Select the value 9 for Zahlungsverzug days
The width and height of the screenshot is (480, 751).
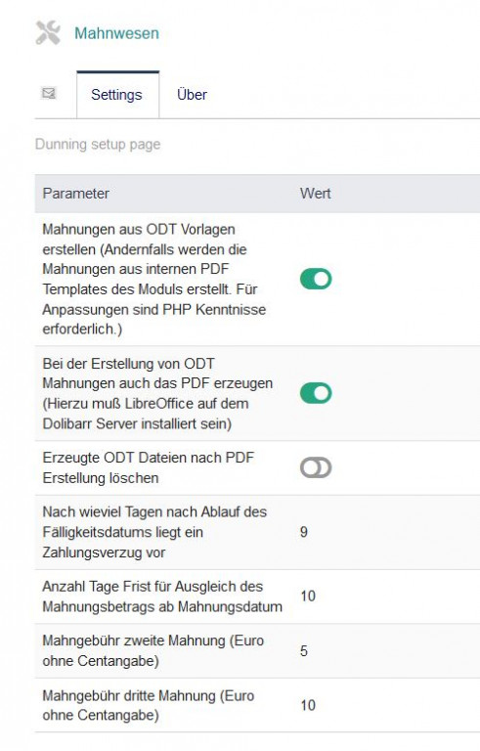tap(304, 532)
